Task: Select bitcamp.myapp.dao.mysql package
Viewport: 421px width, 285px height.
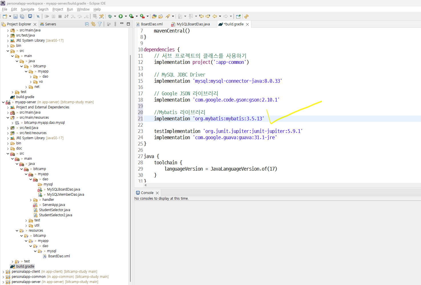Action: pyautogui.click(x=44, y=123)
